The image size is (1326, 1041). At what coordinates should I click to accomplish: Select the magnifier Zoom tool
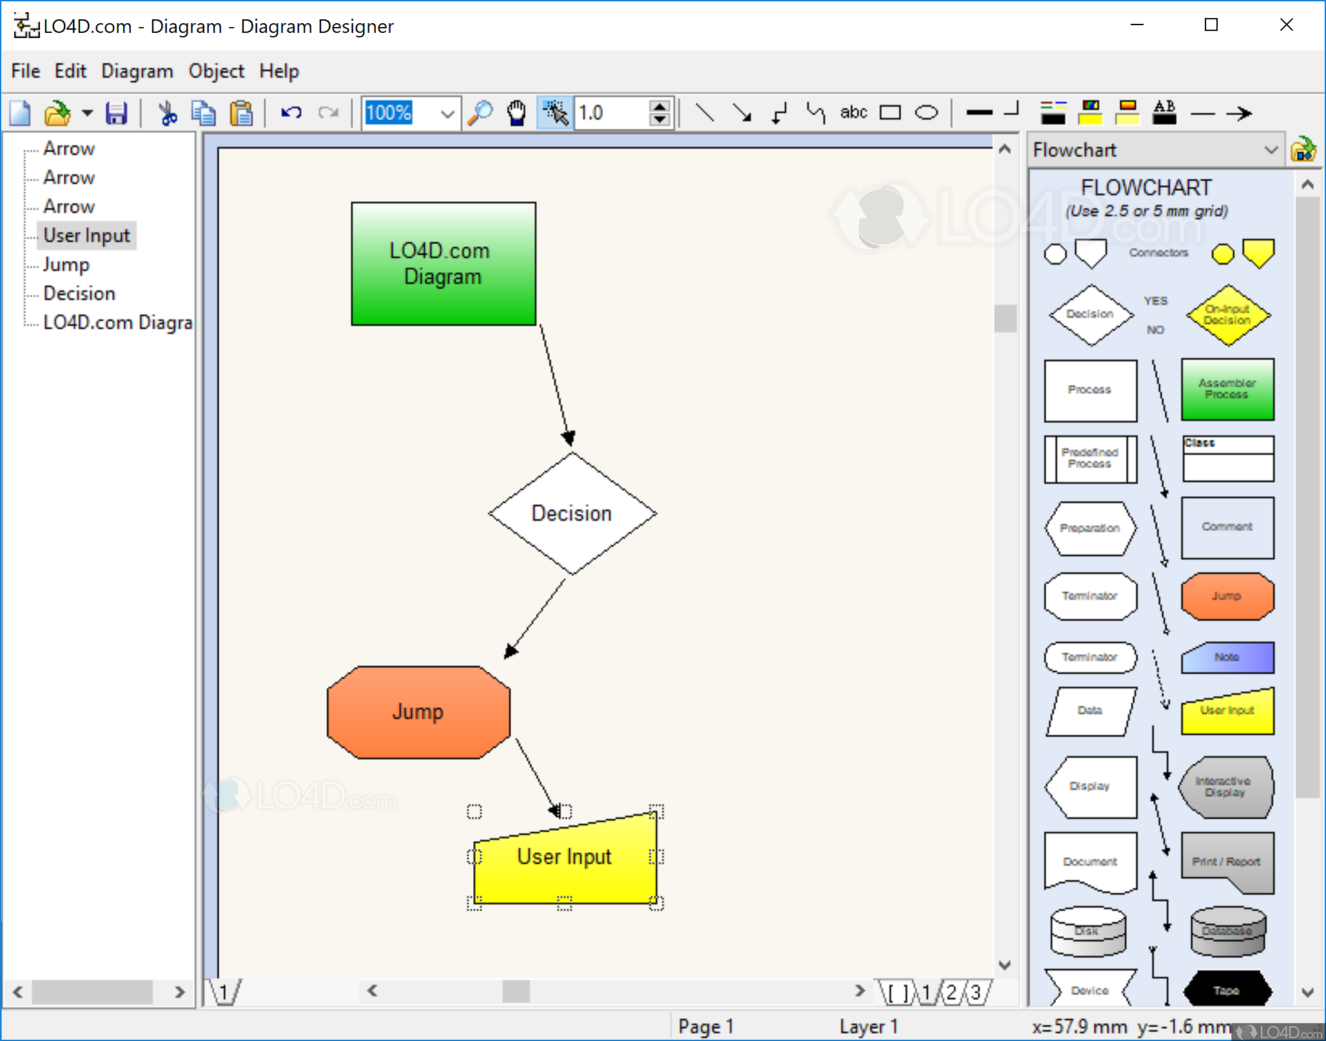pos(480,113)
